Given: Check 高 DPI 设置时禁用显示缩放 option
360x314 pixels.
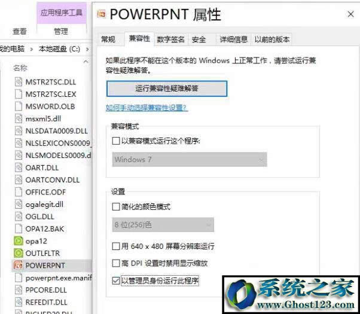Looking at the screenshot, I should [116, 263].
